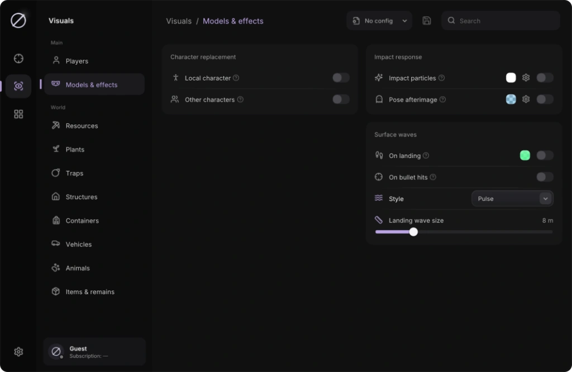Select Models & effects in sidebar
This screenshot has height=372, width=572.
click(94, 84)
